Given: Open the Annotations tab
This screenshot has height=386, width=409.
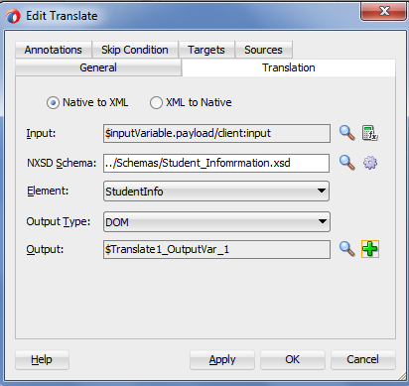Looking at the screenshot, I should click(54, 50).
